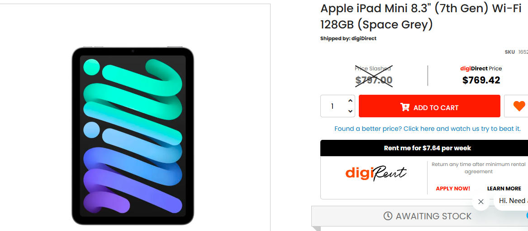This screenshot has height=231, width=528.
Task: Decrease quantity with the down arrow
Action: (350, 111)
